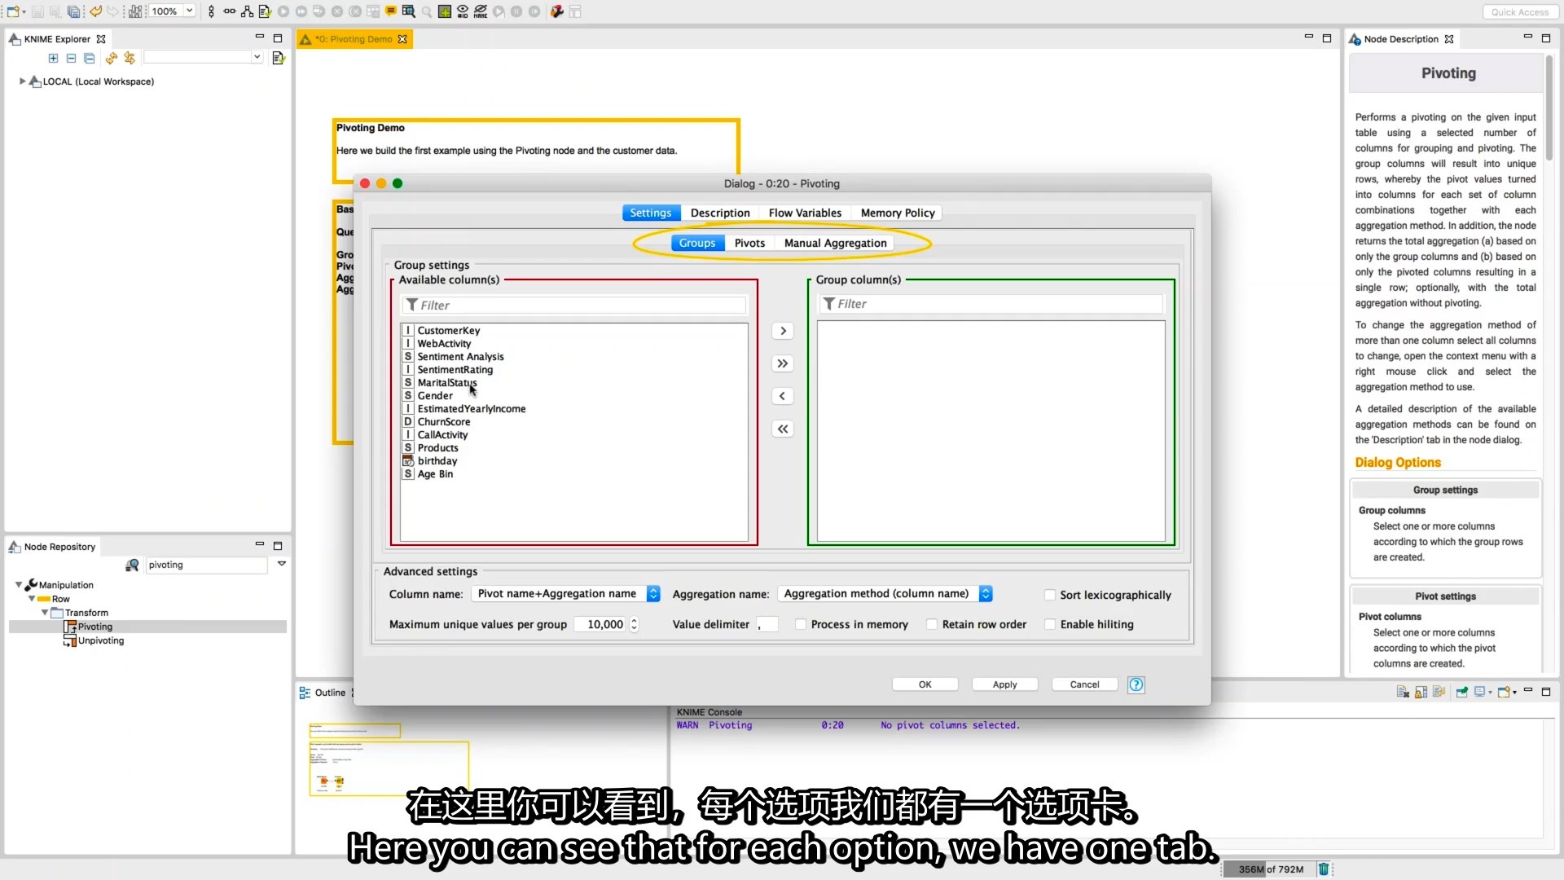Click the Pin Console icon
1564x880 pixels.
[1462, 692]
